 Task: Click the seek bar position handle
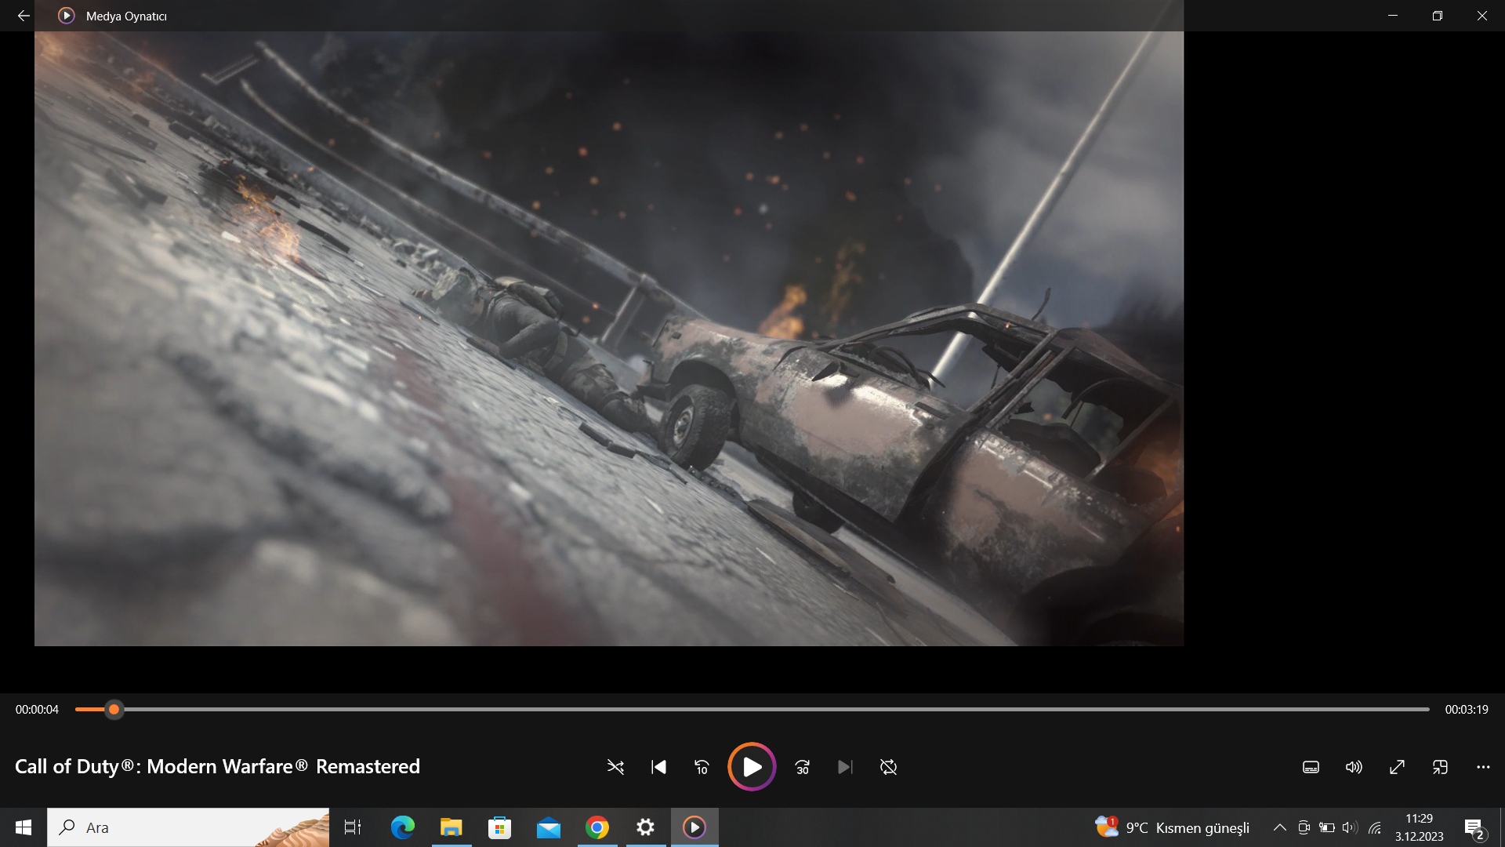(114, 710)
